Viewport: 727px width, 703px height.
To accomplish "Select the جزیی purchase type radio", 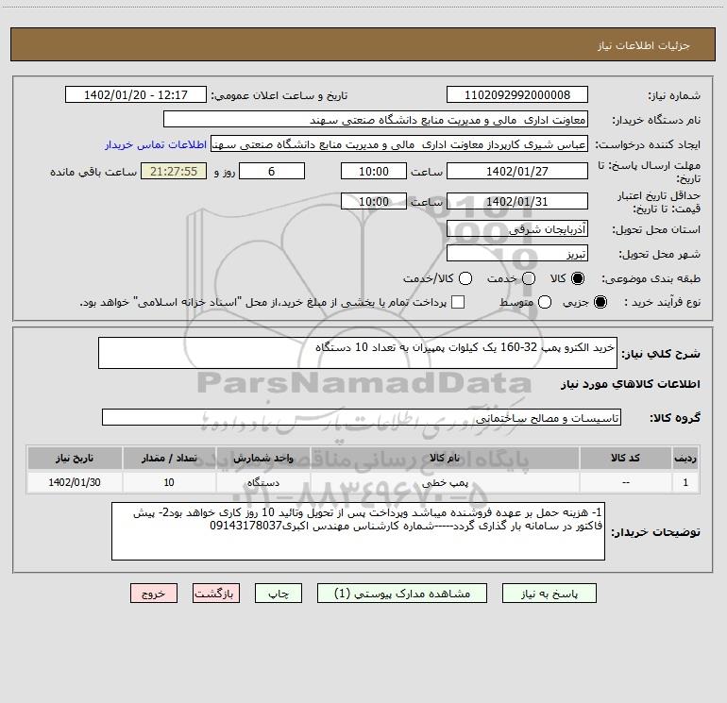I will 600,302.
